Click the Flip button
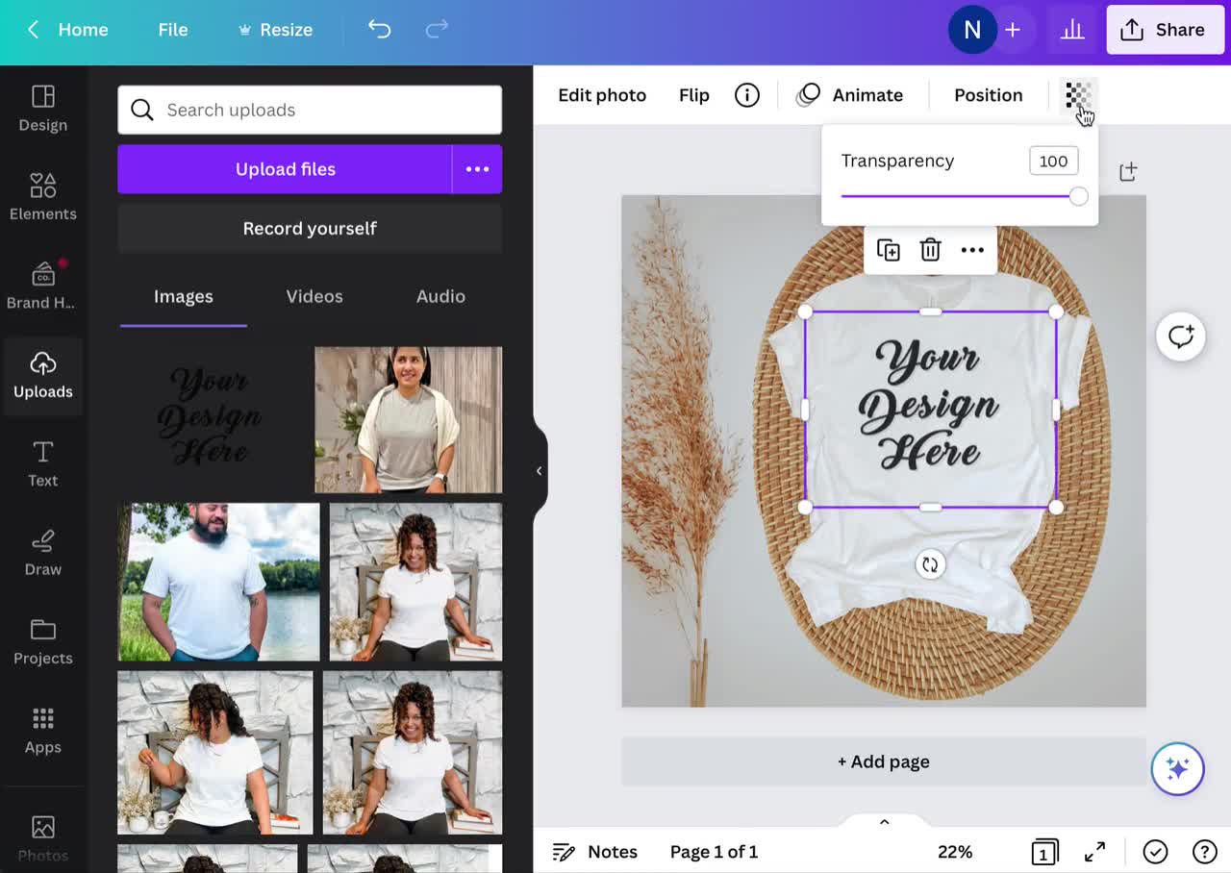This screenshot has width=1231, height=873. pyautogui.click(x=694, y=95)
